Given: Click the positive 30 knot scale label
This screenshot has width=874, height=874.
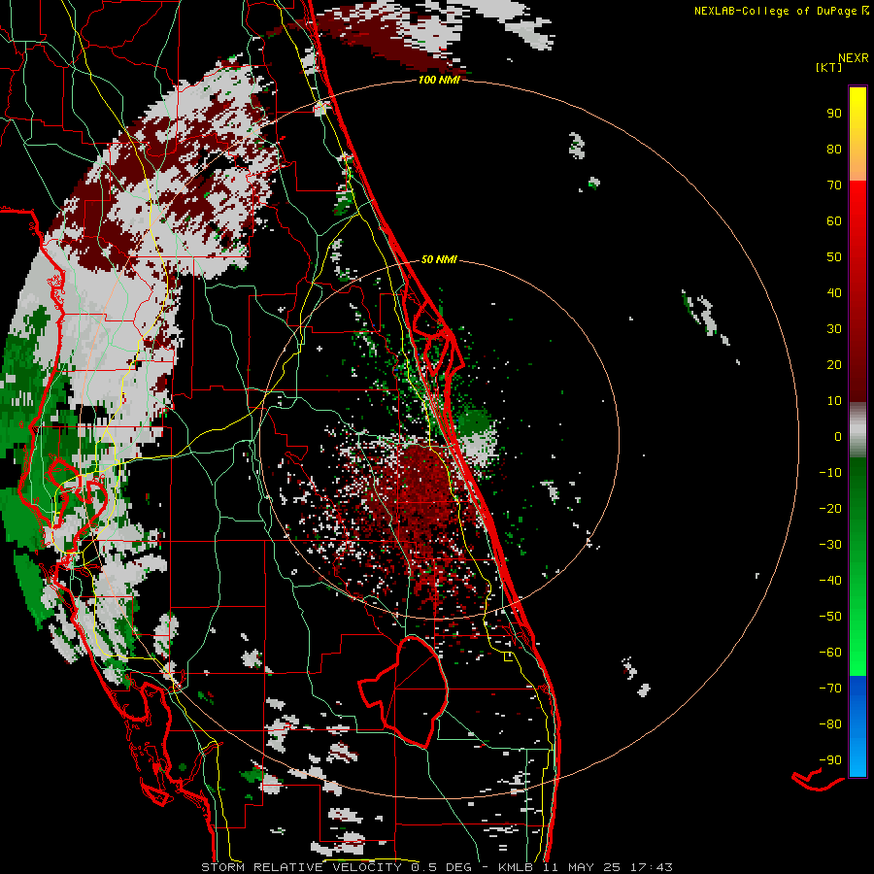Looking at the screenshot, I should tap(834, 329).
